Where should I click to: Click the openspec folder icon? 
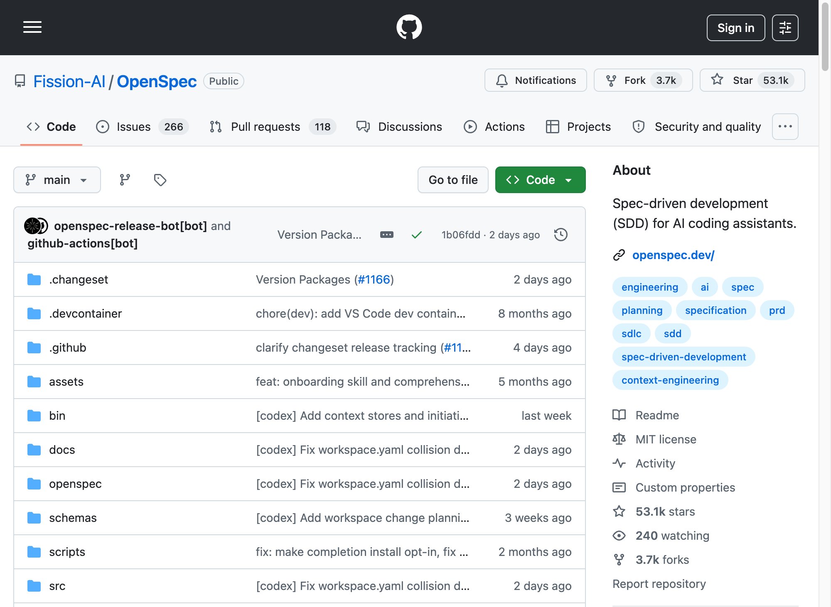point(34,484)
